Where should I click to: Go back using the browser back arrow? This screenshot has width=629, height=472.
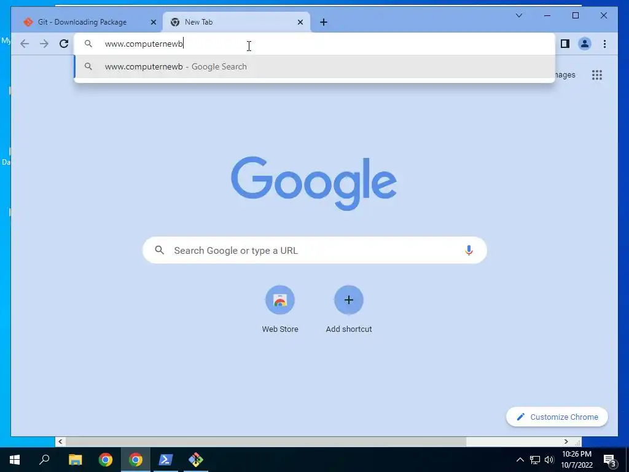coord(25,44)
